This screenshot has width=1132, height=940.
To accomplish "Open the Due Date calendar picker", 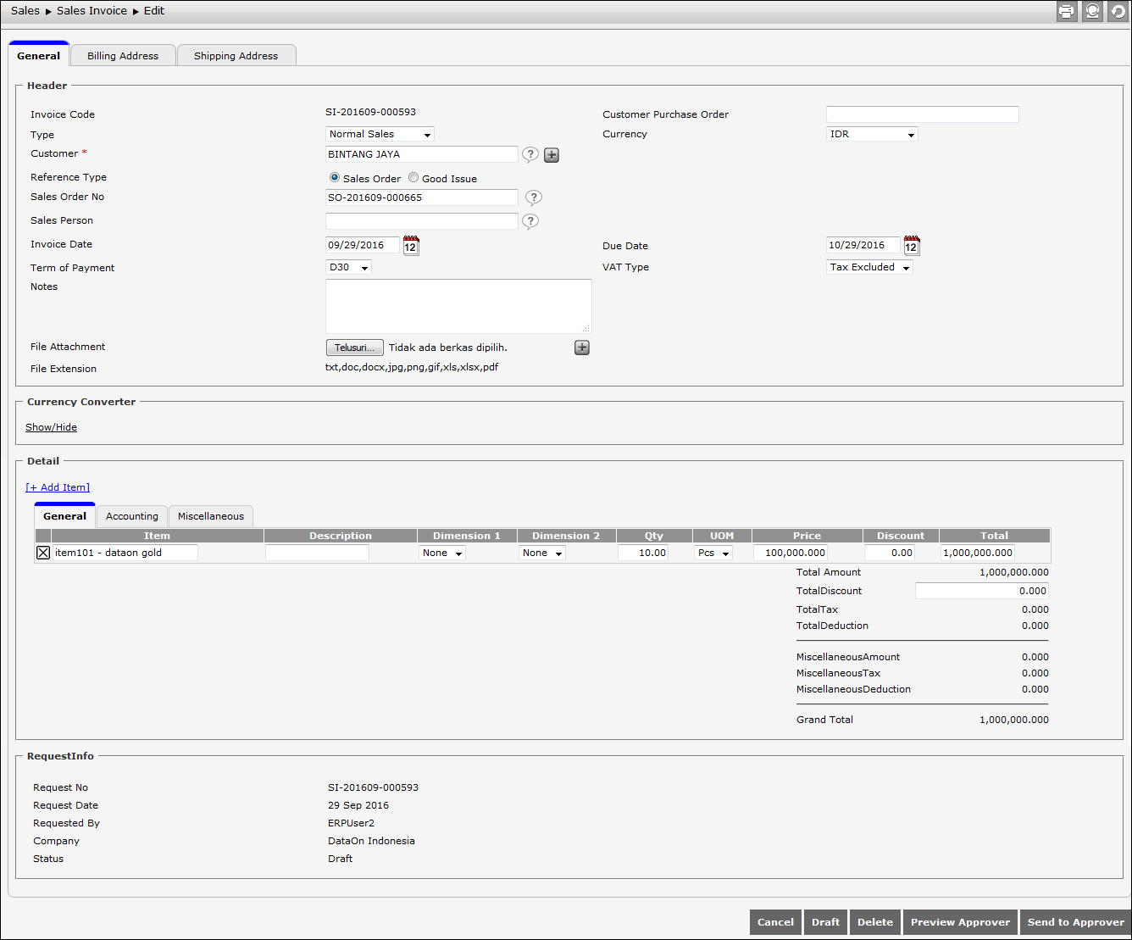I will click(912, 246).
